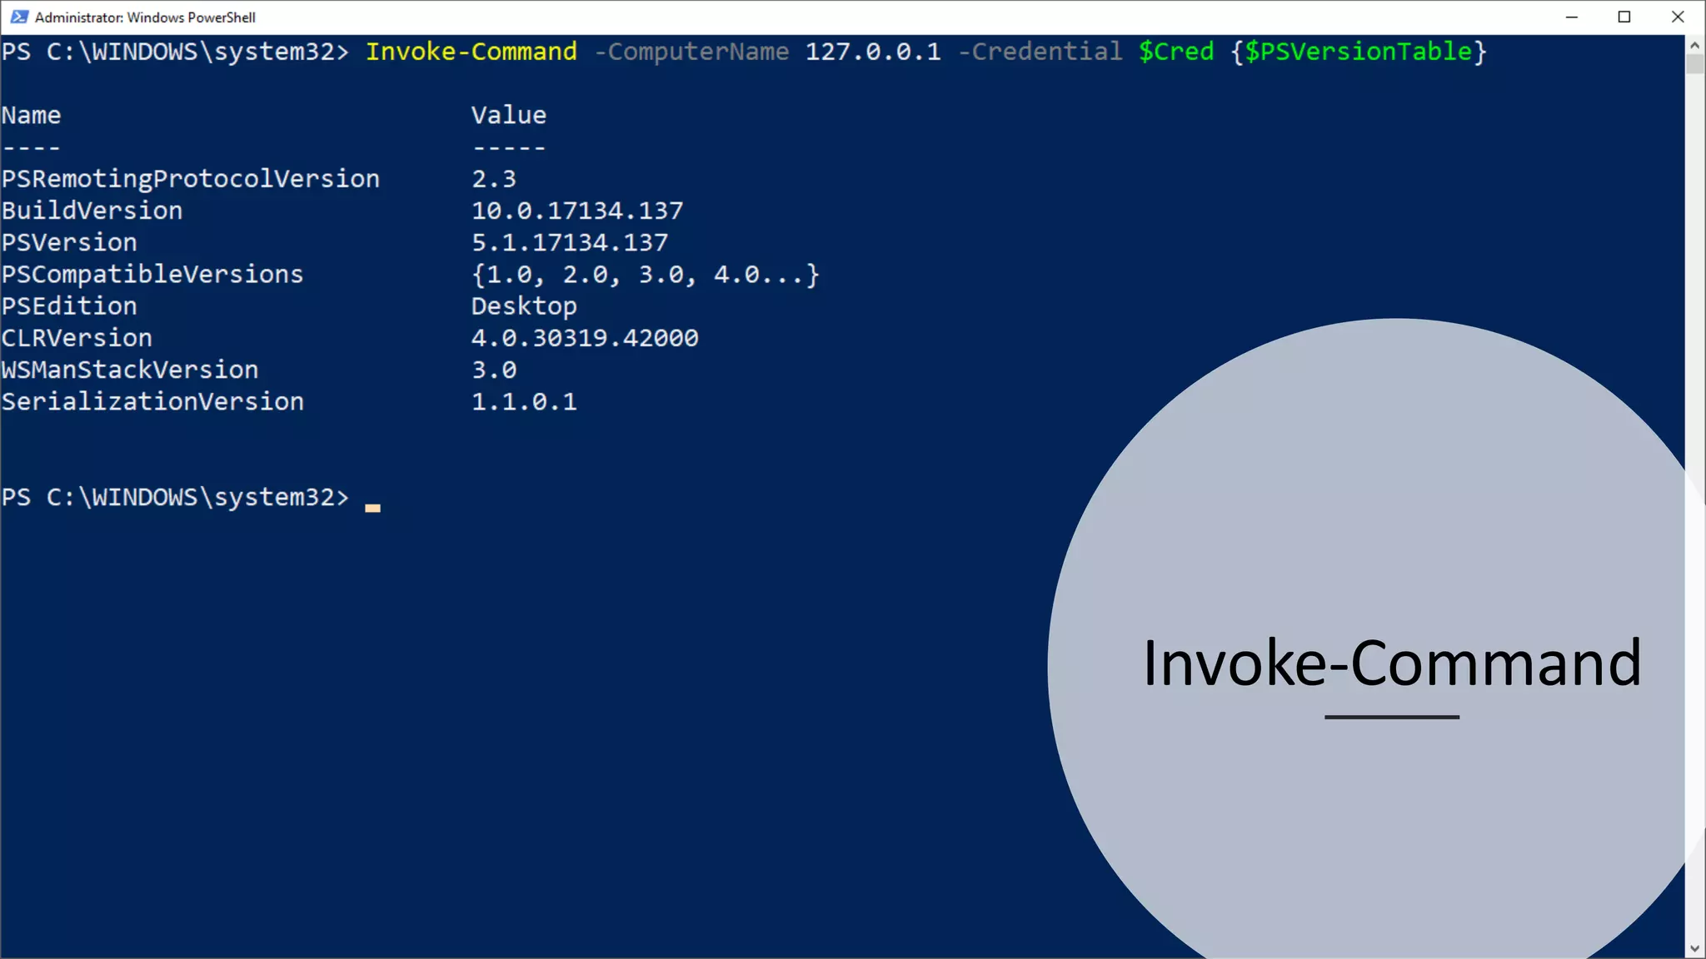Image resolution: width=1706 pixels, height=959 pixels.
Task: Close the Administrator PowerShell window
Action: (1678, 17)
